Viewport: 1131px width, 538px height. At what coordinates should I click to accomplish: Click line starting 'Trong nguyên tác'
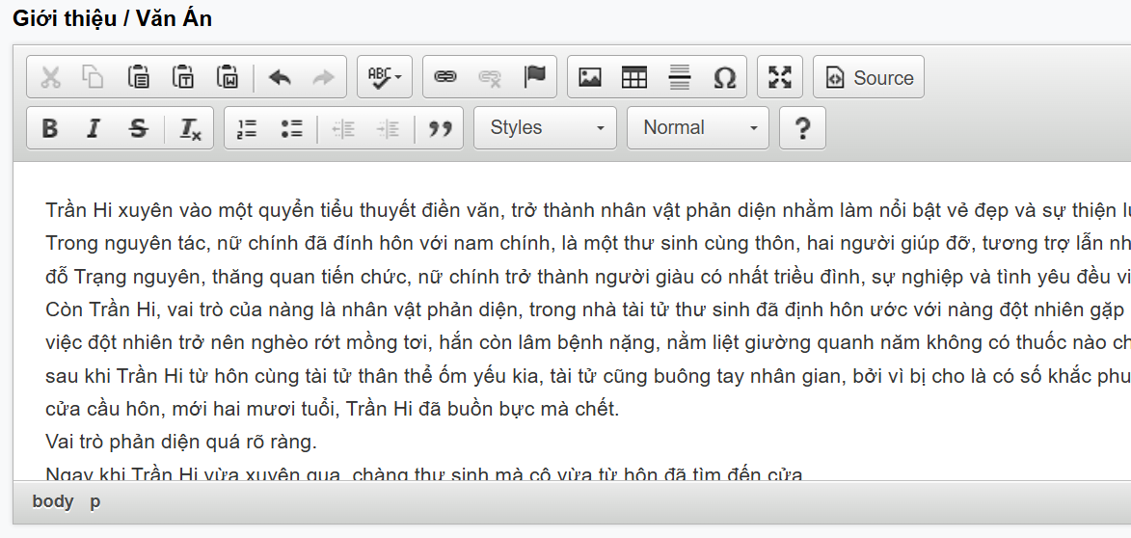[588, 243]
